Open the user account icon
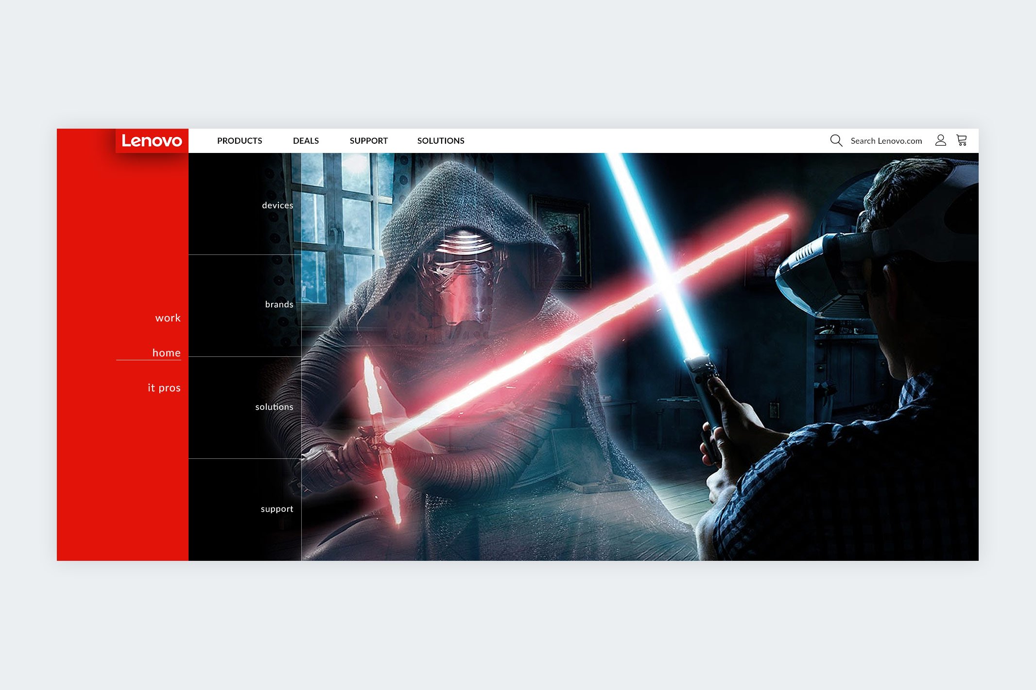This screenshot has height=690, width=1036. click(941, 140)
